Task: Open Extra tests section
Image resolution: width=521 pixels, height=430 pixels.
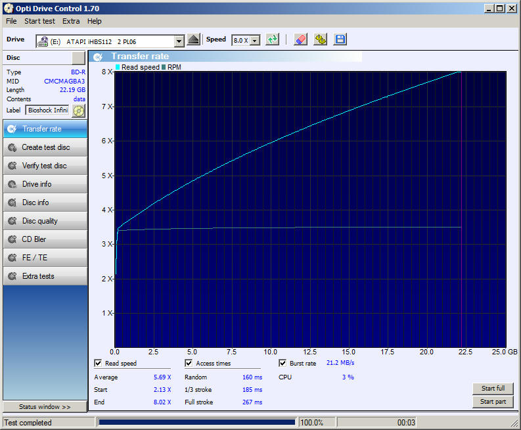Action: 45,276
